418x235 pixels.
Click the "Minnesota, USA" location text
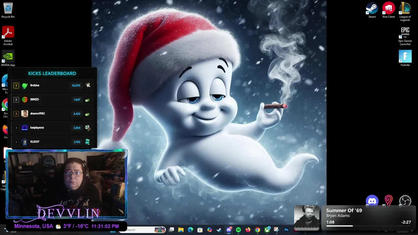tap(33, 226)
